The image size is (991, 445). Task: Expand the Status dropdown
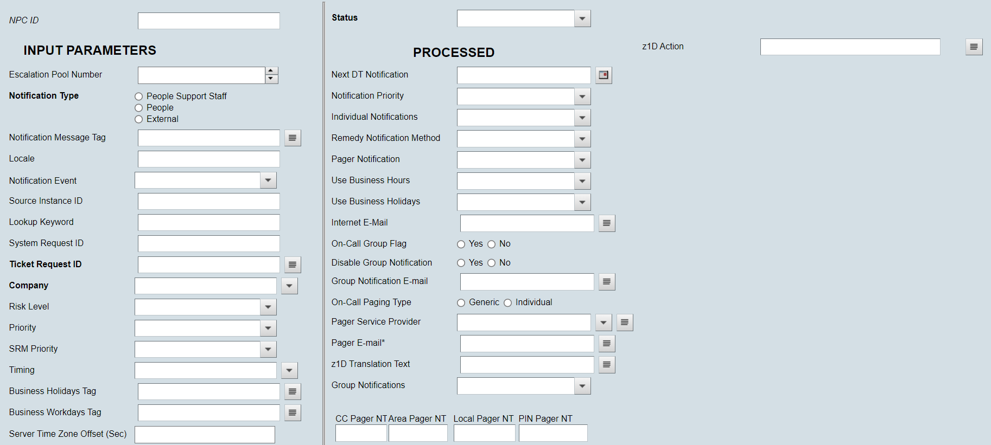click(582, 19)
